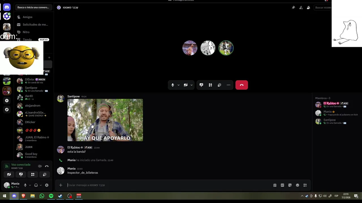Open voice connection signal details icon

point(7,166)
